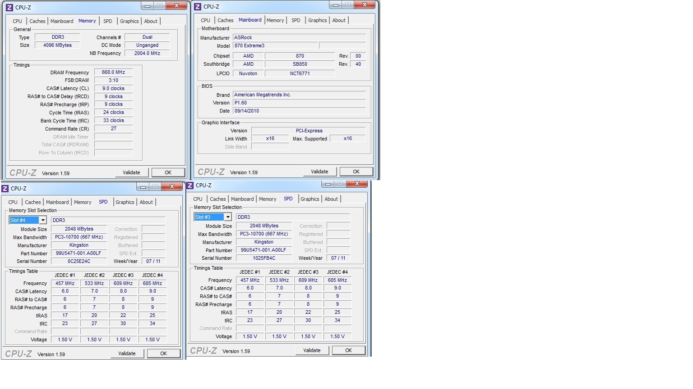Click BIOS Date 09/14/2010 field
693x389 pixels.
pos(299,111)
